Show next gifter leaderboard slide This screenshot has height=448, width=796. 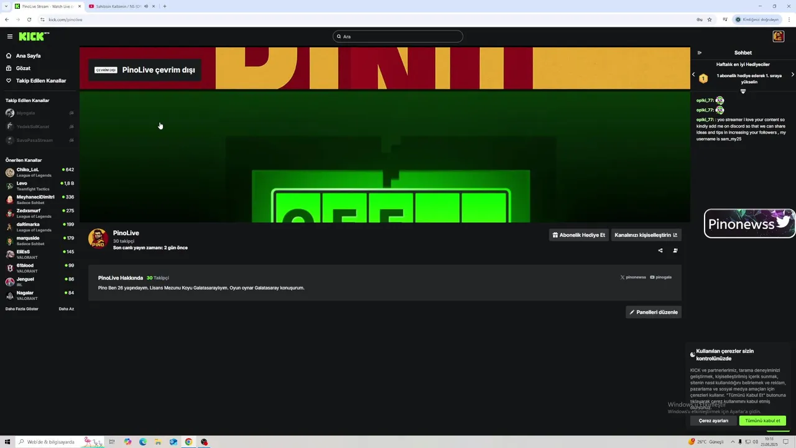point(792,75)
